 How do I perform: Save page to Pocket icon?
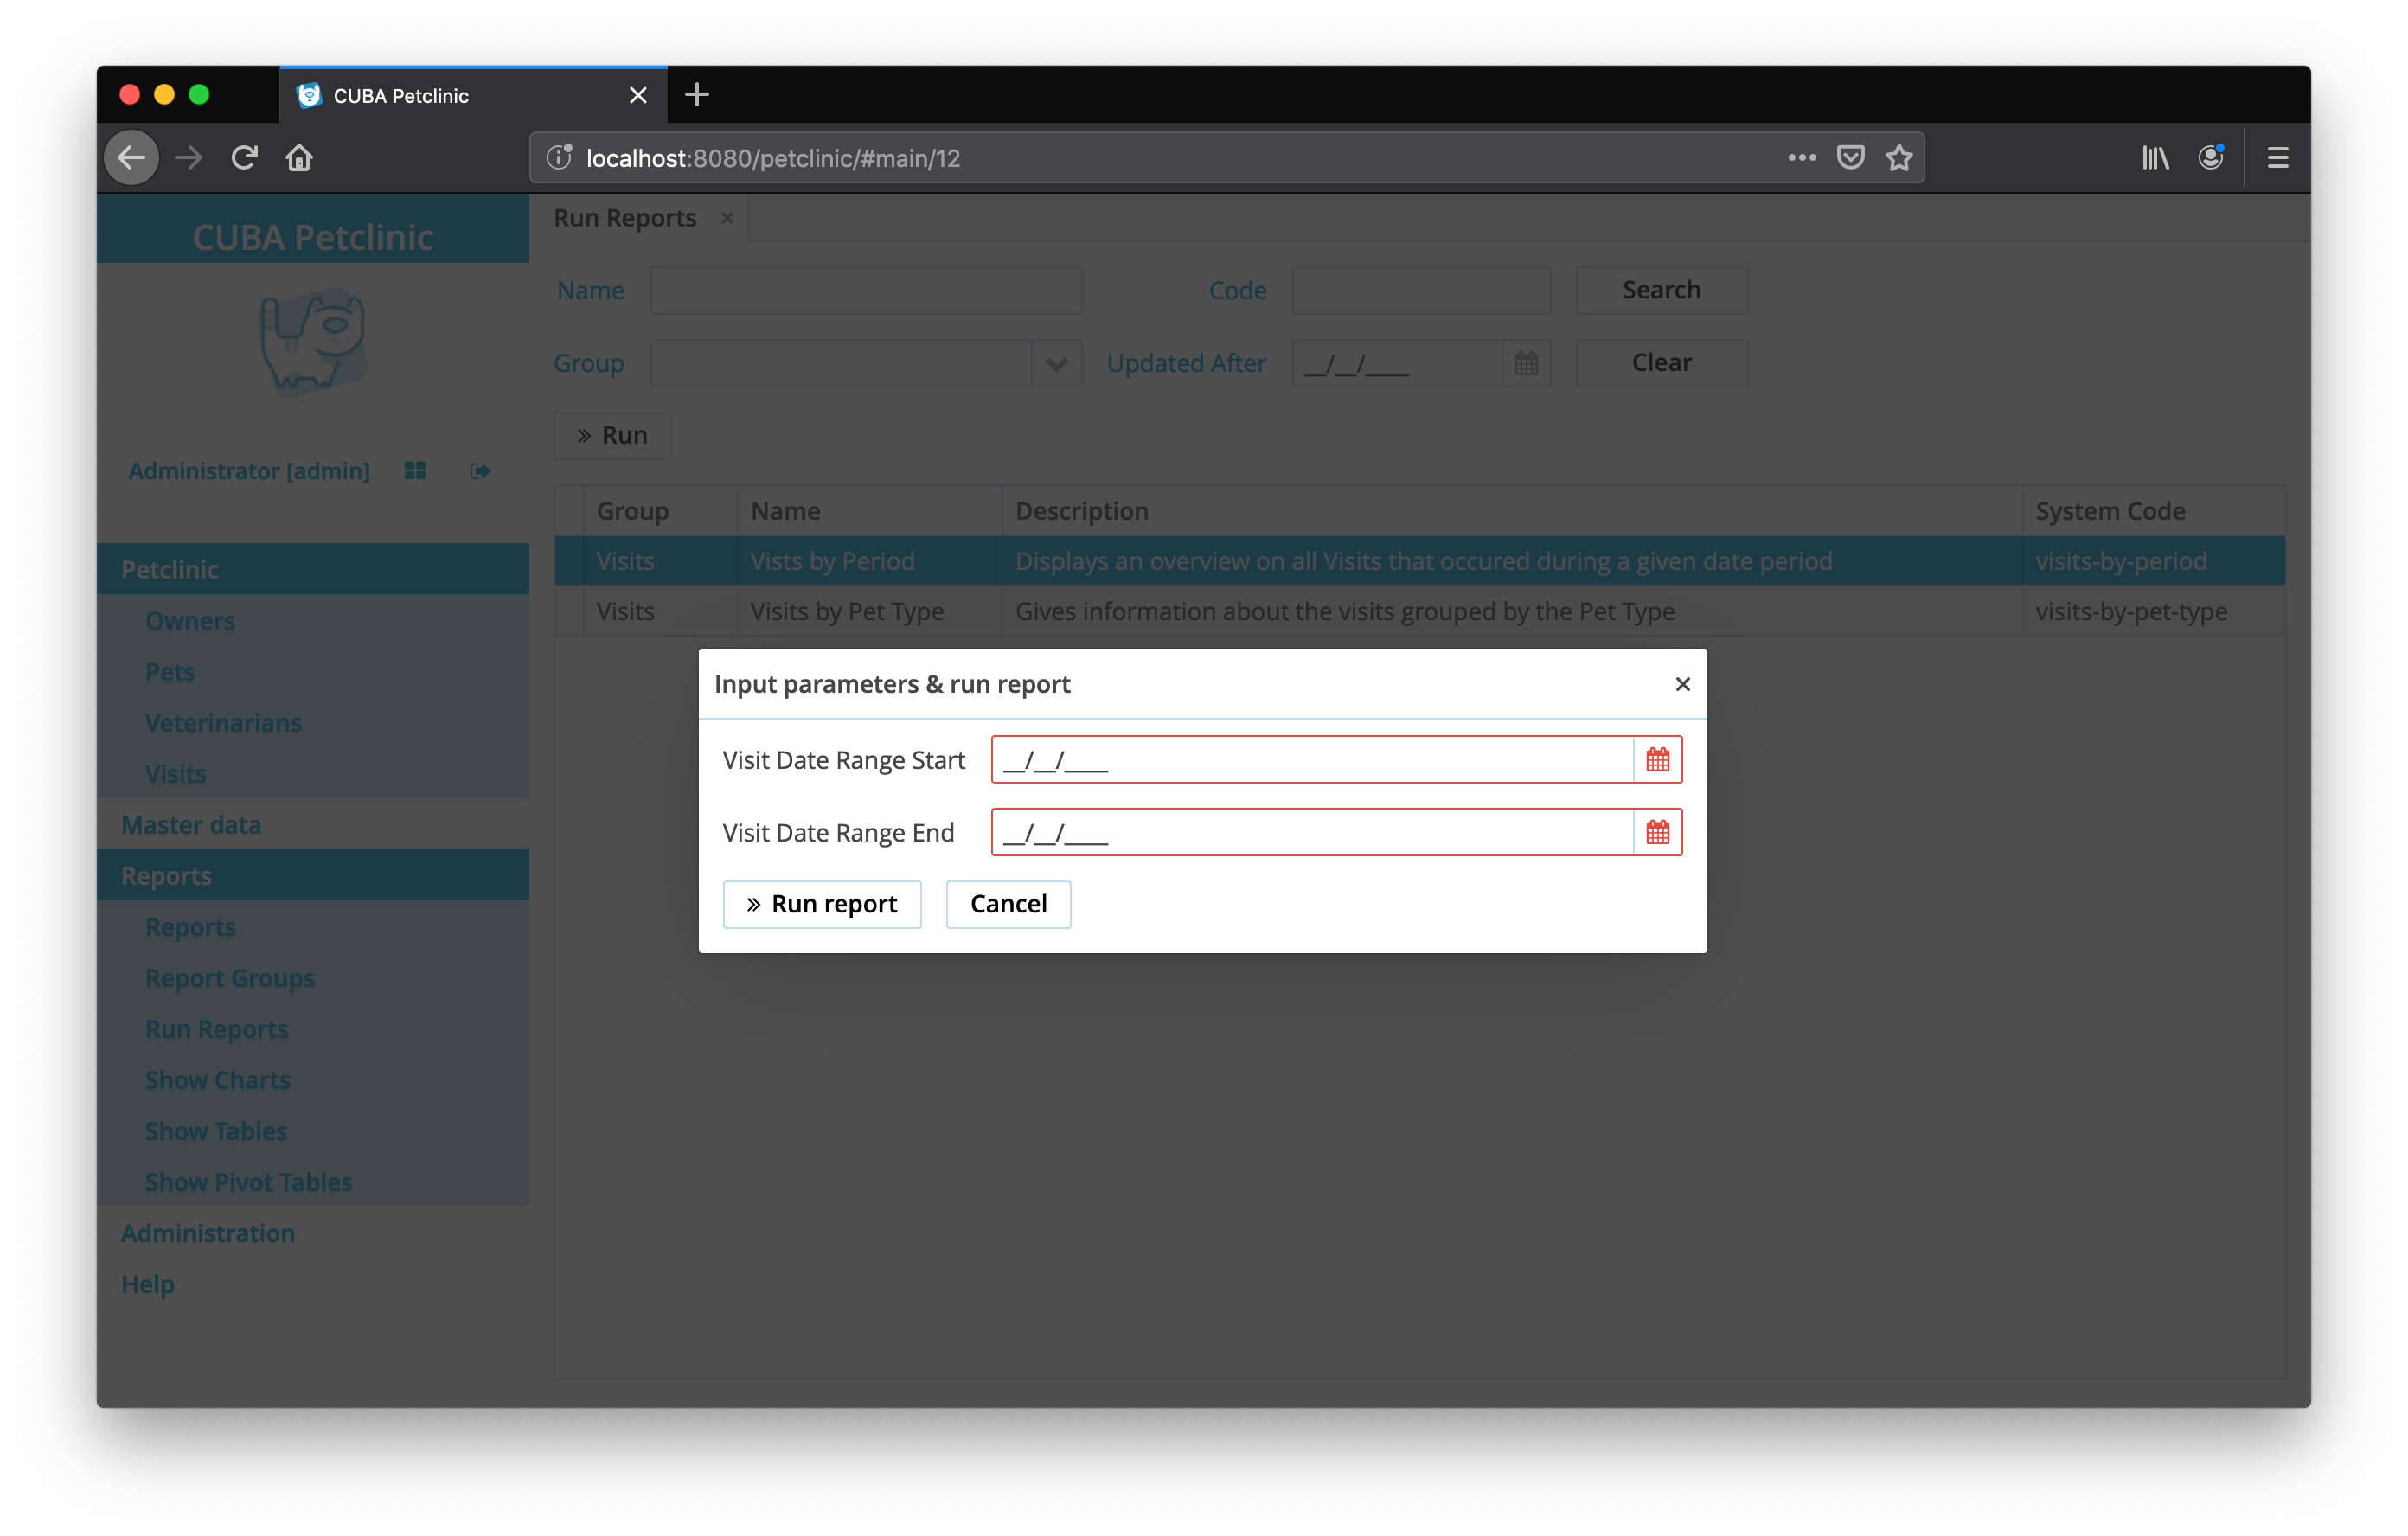[1850, 158]
